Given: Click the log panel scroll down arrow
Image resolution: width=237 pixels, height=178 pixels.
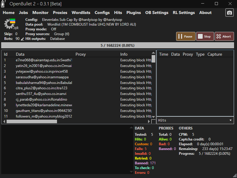Looking at the screenshot, I should tap(131, 172).
